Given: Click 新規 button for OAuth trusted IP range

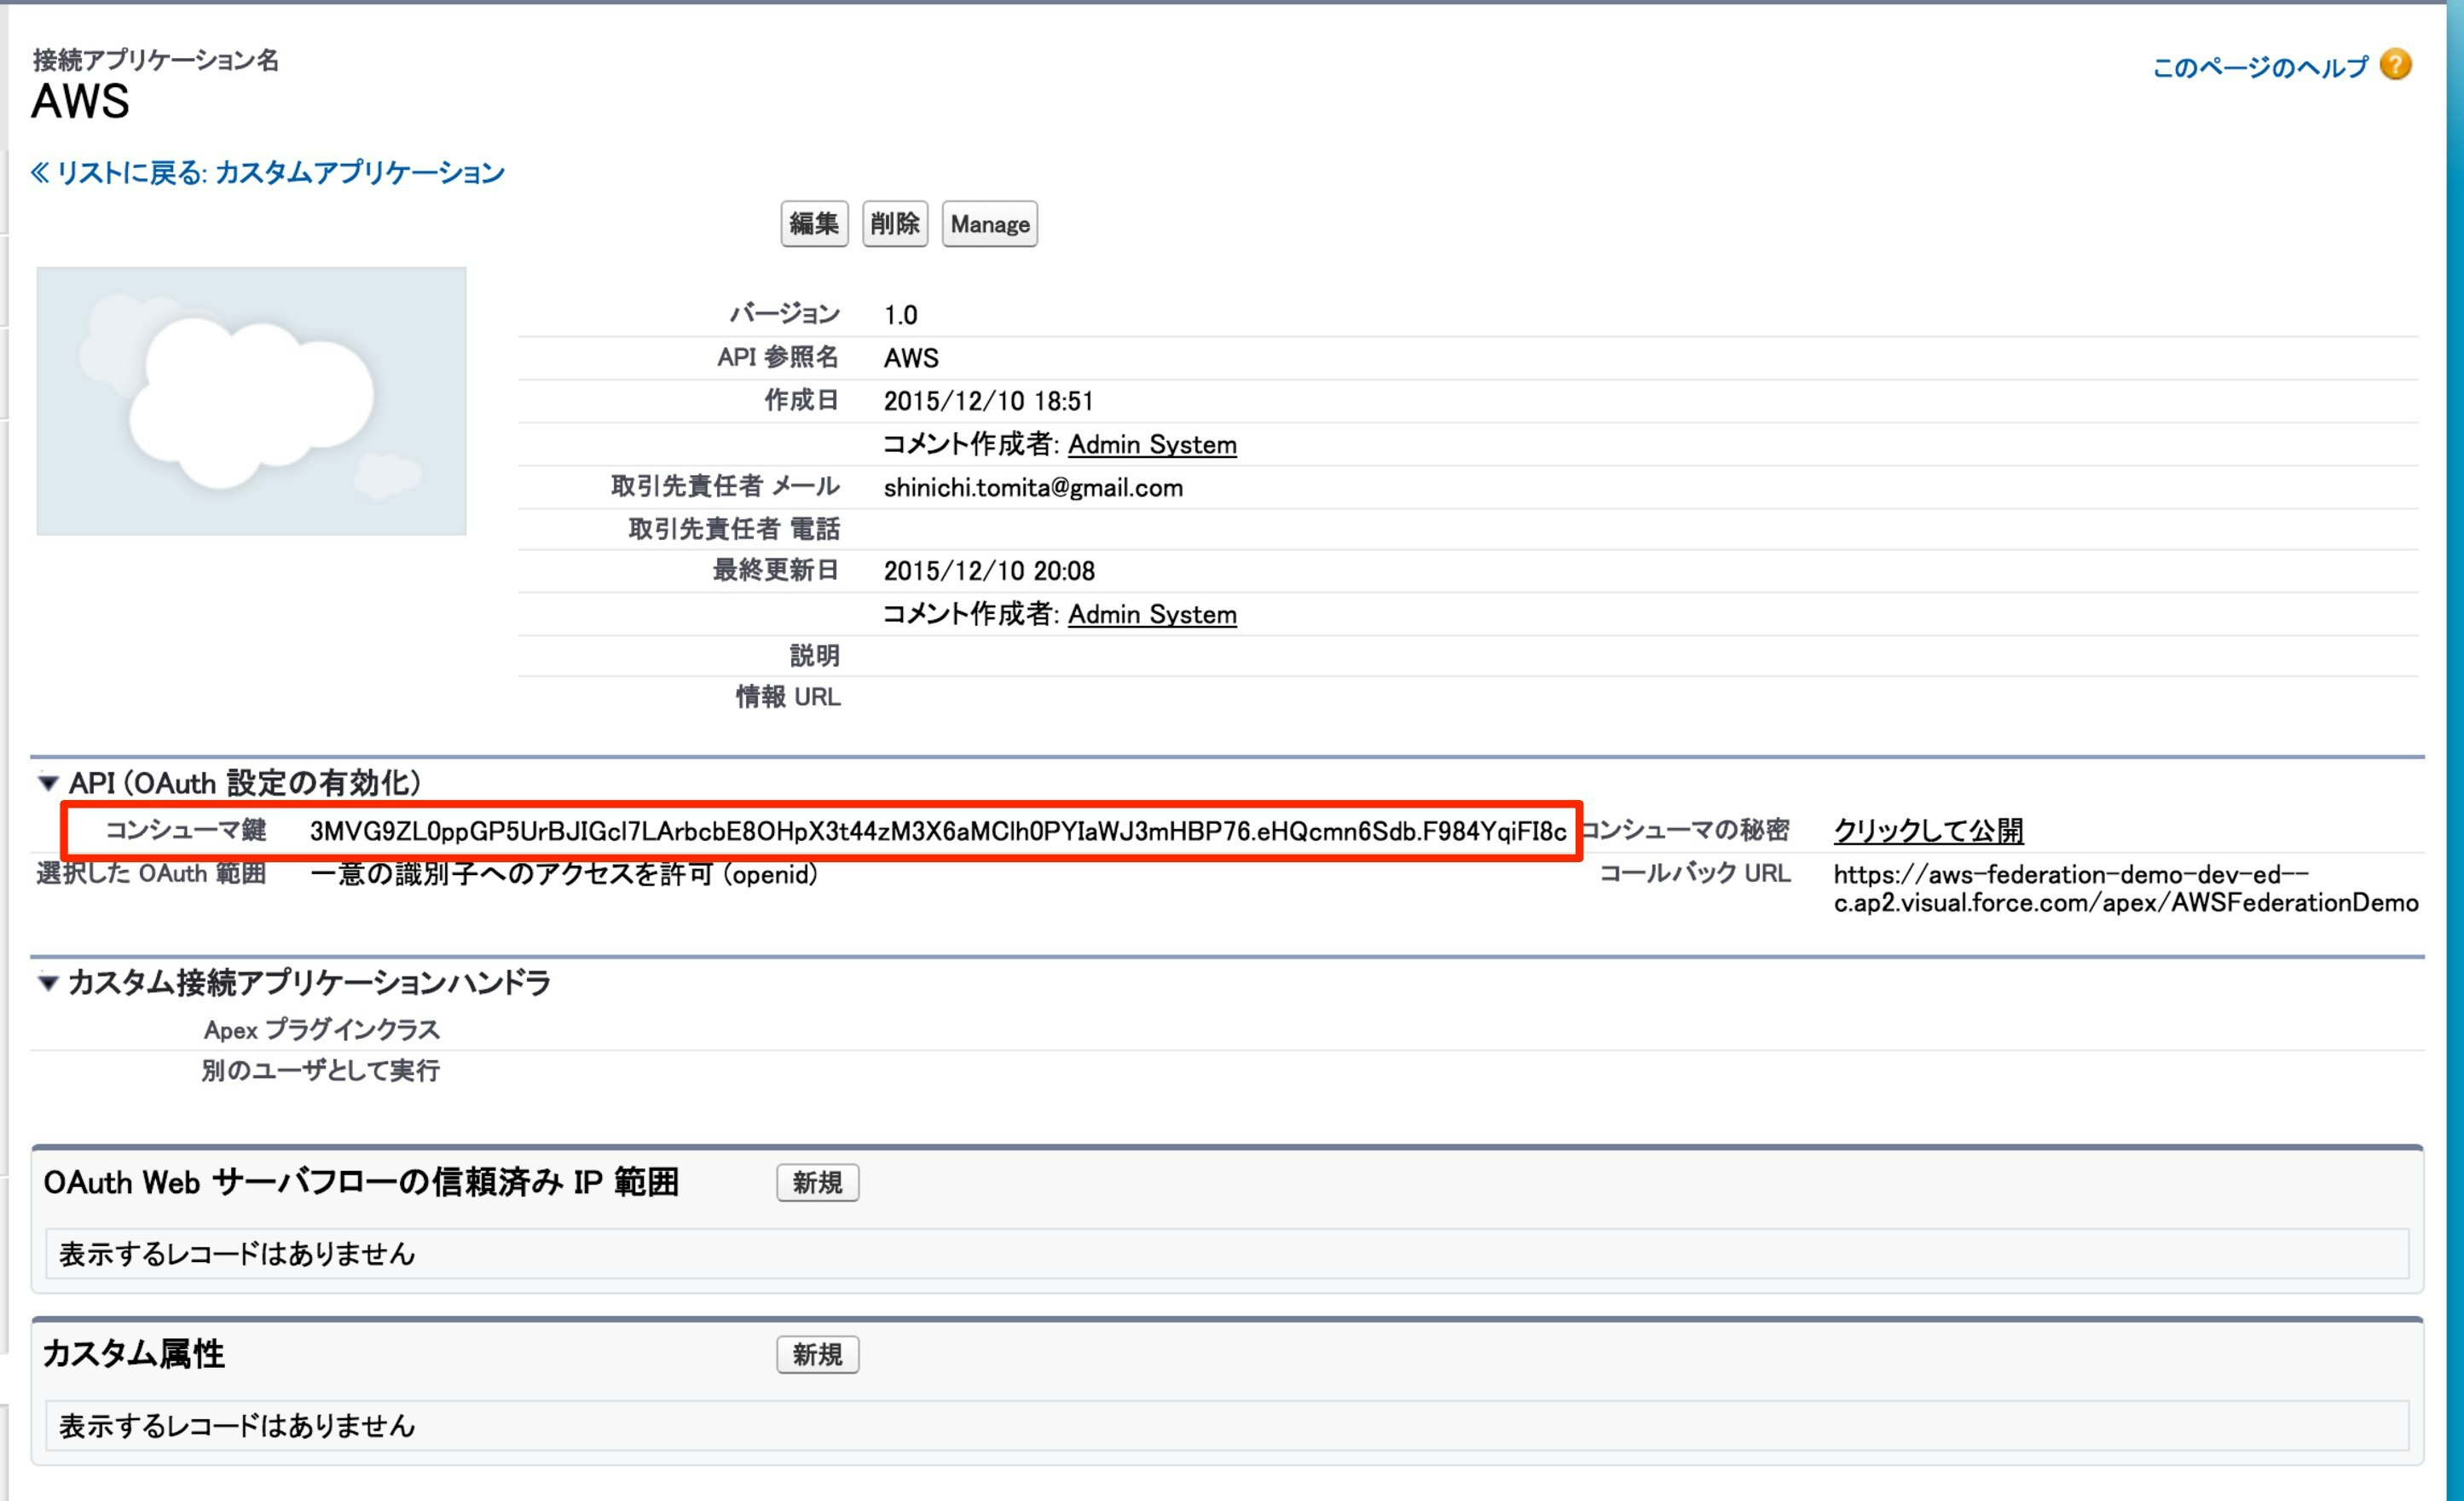Looking at the screenshot, I should 818,1183.
